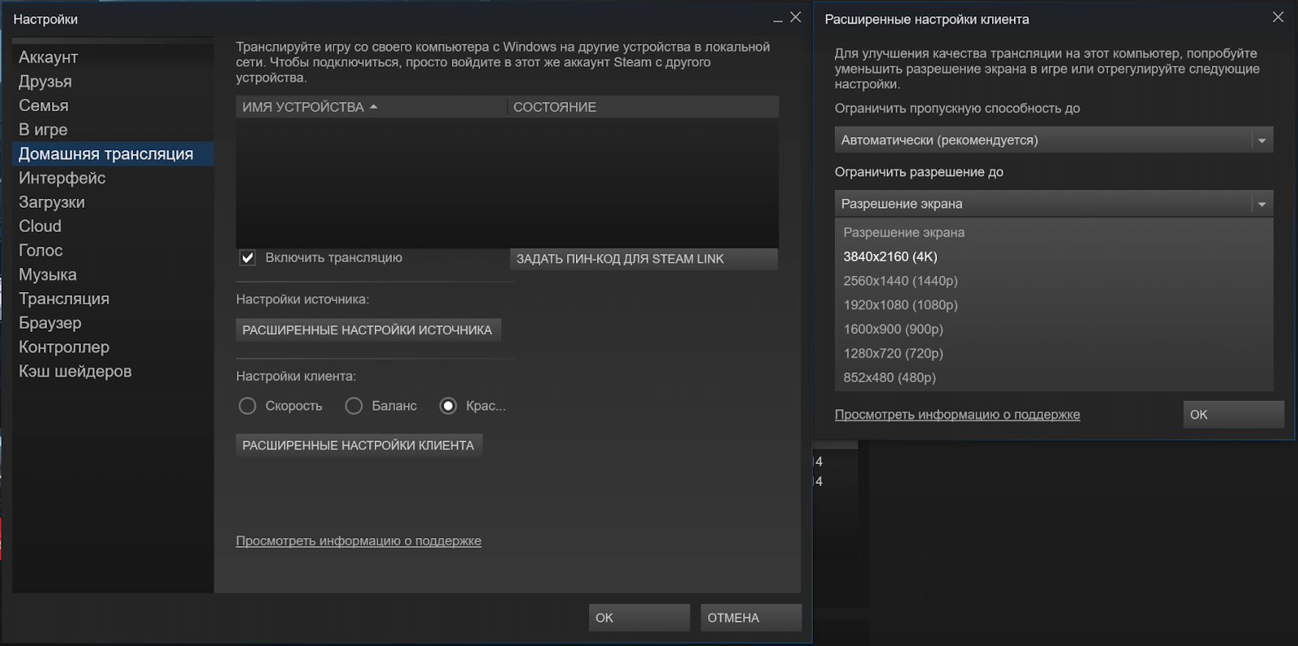1298x646 pixels.
Task: Open support info link in client settings window
Action: (957, 415)
